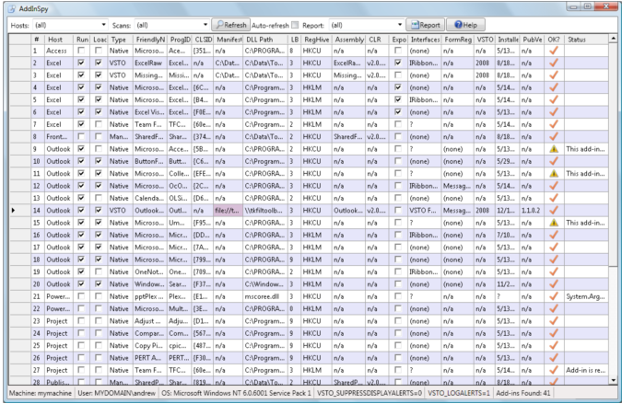
Task: Click the OK checkmark in row 27 Project
Action: tap(554, 370)
